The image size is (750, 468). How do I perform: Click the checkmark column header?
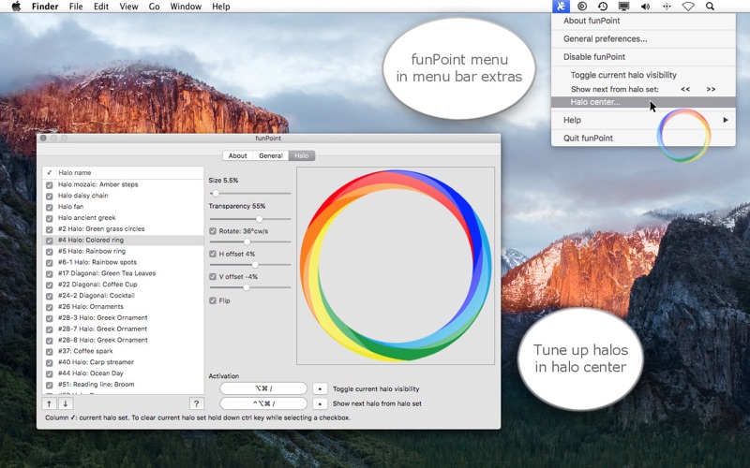(50, 173)
